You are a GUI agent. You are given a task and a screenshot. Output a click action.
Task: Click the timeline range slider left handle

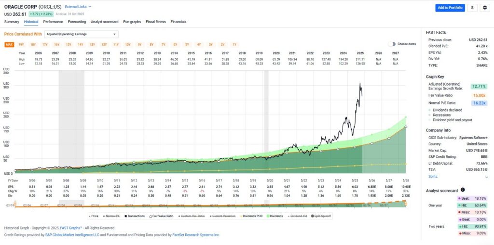(x=15, y=204)
